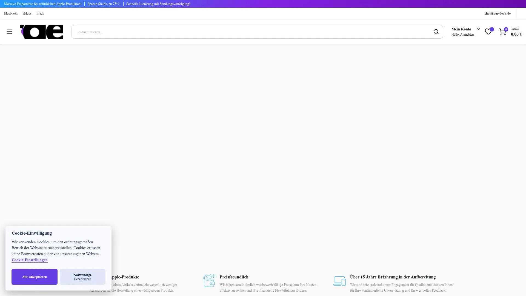526x296 pixels.
Task: Click the search magnifier icon
Action: click(x=436, y=32)
